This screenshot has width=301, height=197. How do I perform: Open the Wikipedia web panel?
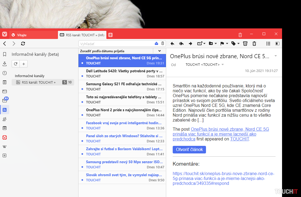pos(4,147)
